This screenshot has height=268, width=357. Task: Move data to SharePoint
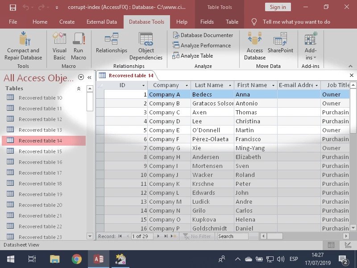[280, 45]
